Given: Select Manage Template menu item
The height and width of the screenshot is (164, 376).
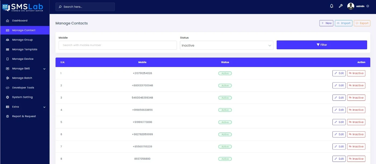Looking at the screenshot, I should tap(25, 50).
